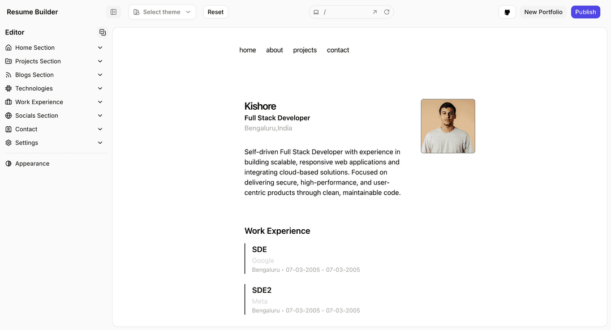611x330 pixels.
Task: Navigate to the contact nav link
Action: pyautogui.click(x=338, y=50)
